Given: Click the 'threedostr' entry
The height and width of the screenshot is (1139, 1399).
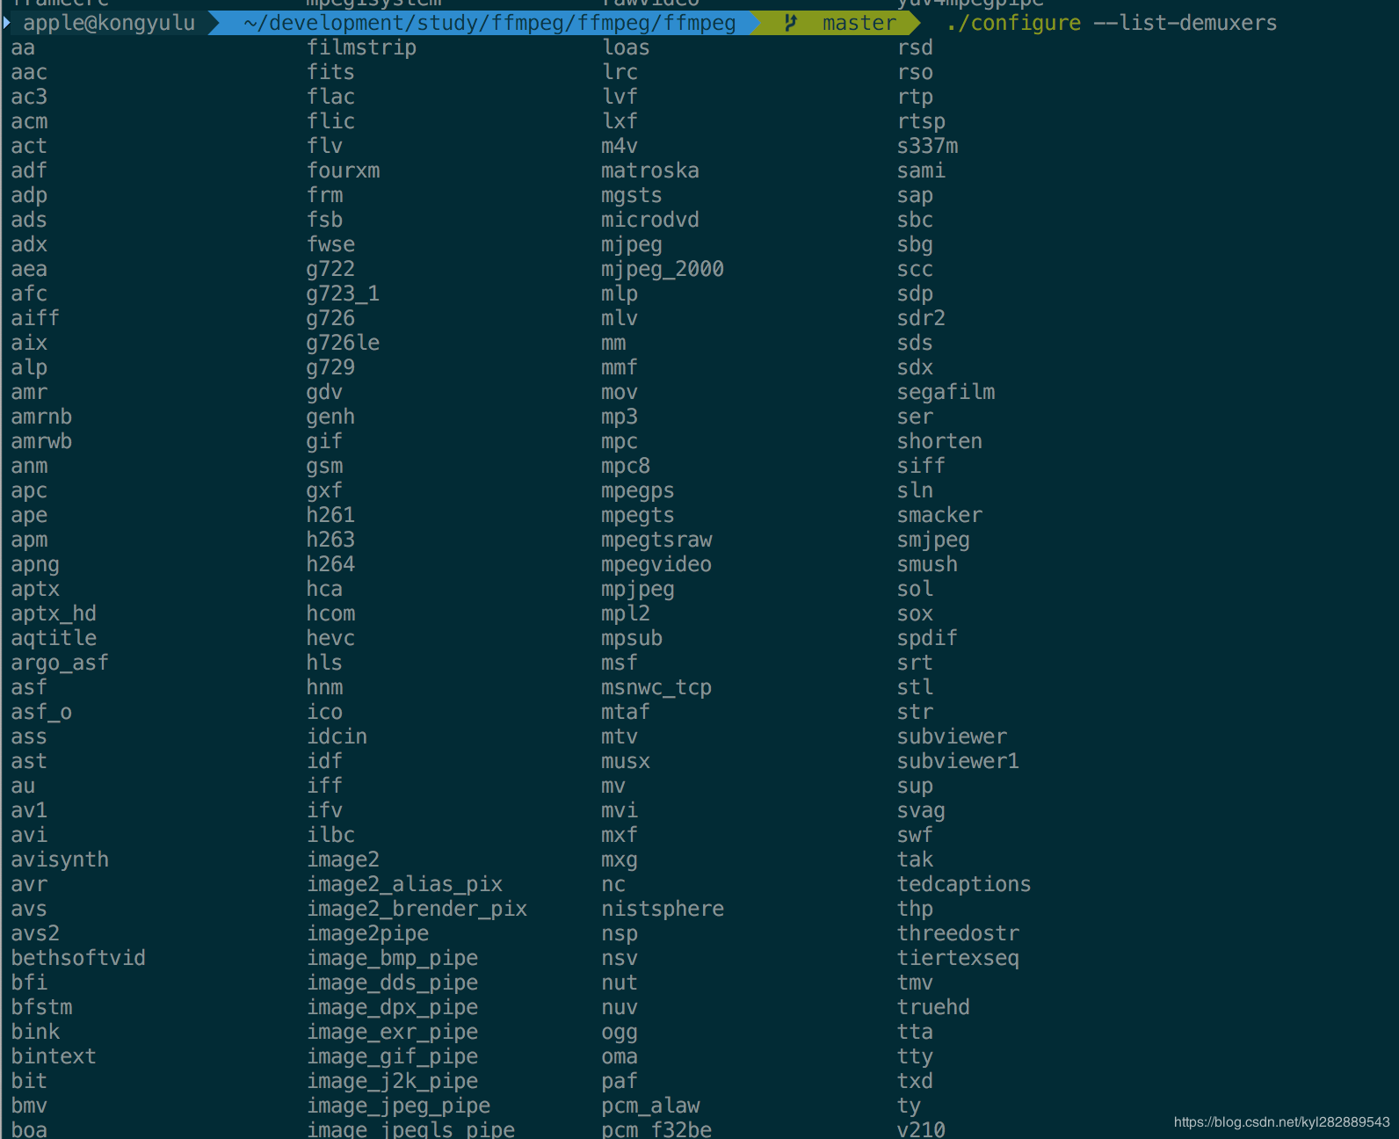Looking at the screenshot, I should click(959, 933).
